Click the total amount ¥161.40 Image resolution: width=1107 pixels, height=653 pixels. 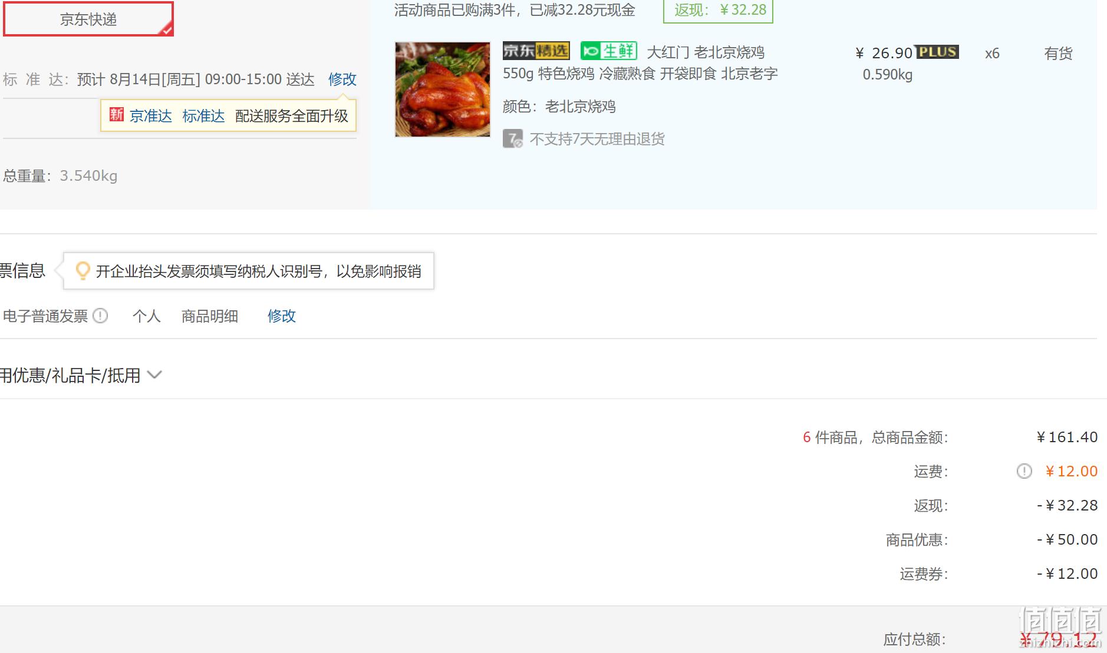(x=1067, y=437)
